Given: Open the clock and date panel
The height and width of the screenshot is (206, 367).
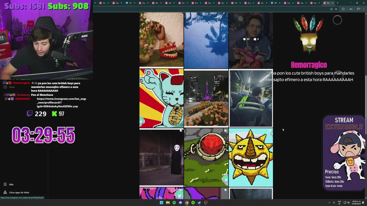Looking at the screenshot, I should coord(356,203).
